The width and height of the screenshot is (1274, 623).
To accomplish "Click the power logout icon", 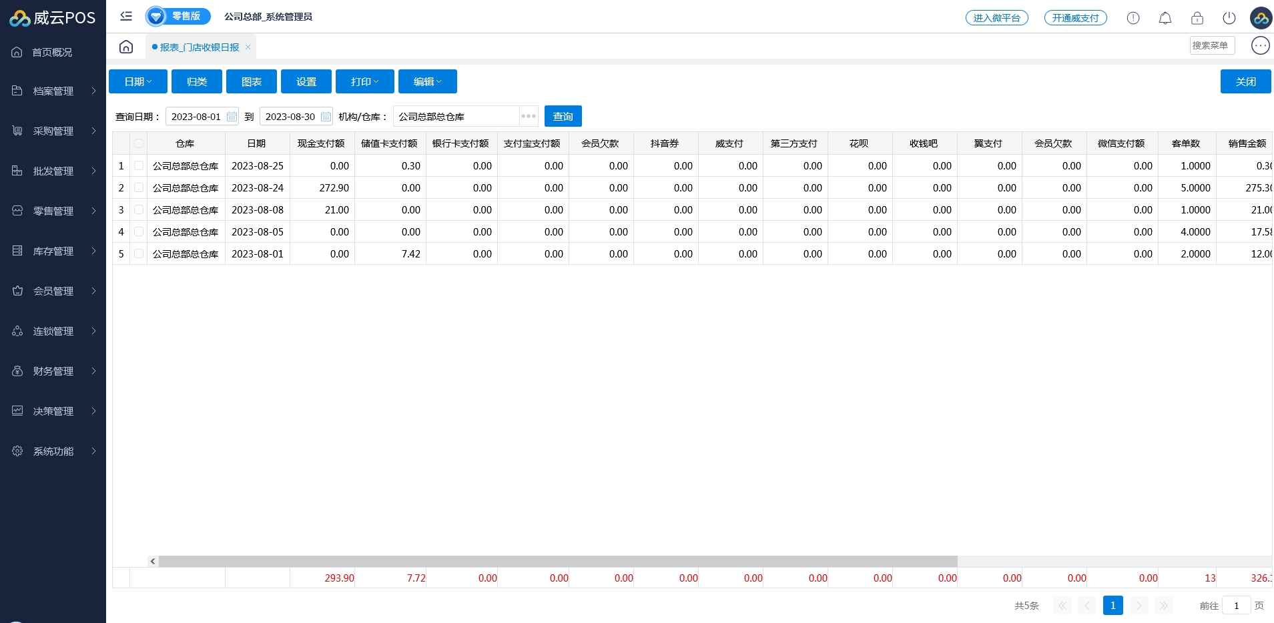I will coord(1229,18).
